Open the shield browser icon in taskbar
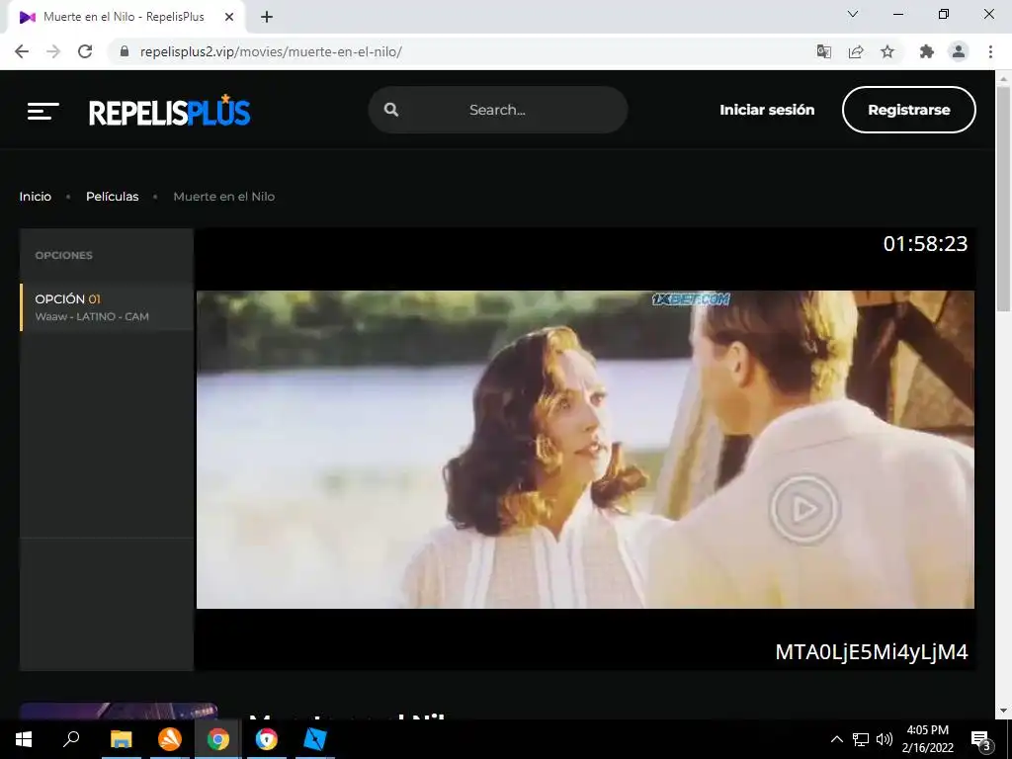 (x=267, y=739)
